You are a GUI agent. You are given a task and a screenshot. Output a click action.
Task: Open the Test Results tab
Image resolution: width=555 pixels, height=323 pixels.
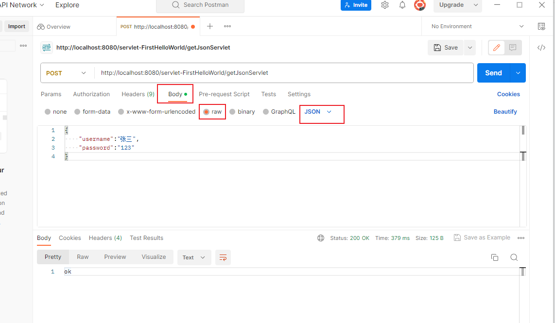pyautogui.click(x=147, y=238)
